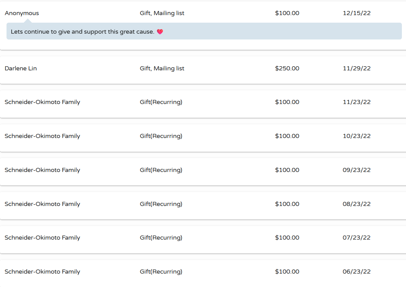Select $100.00 amount in Anonymous row
406x287 pixels.
(x=287, y=13)
